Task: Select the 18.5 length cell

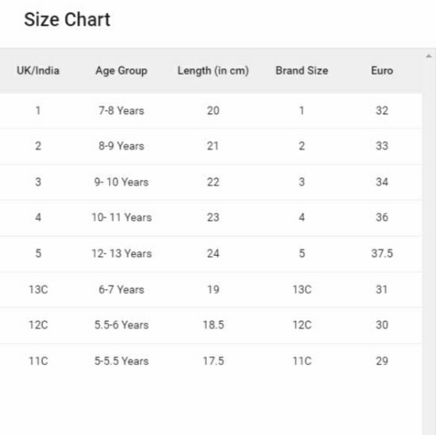Action: point(213,325)
